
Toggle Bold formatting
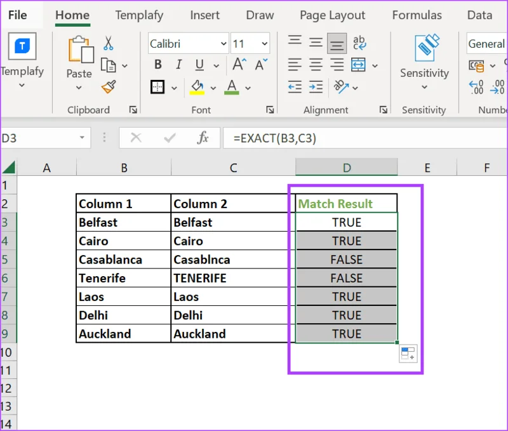click(x=158, y=65)
